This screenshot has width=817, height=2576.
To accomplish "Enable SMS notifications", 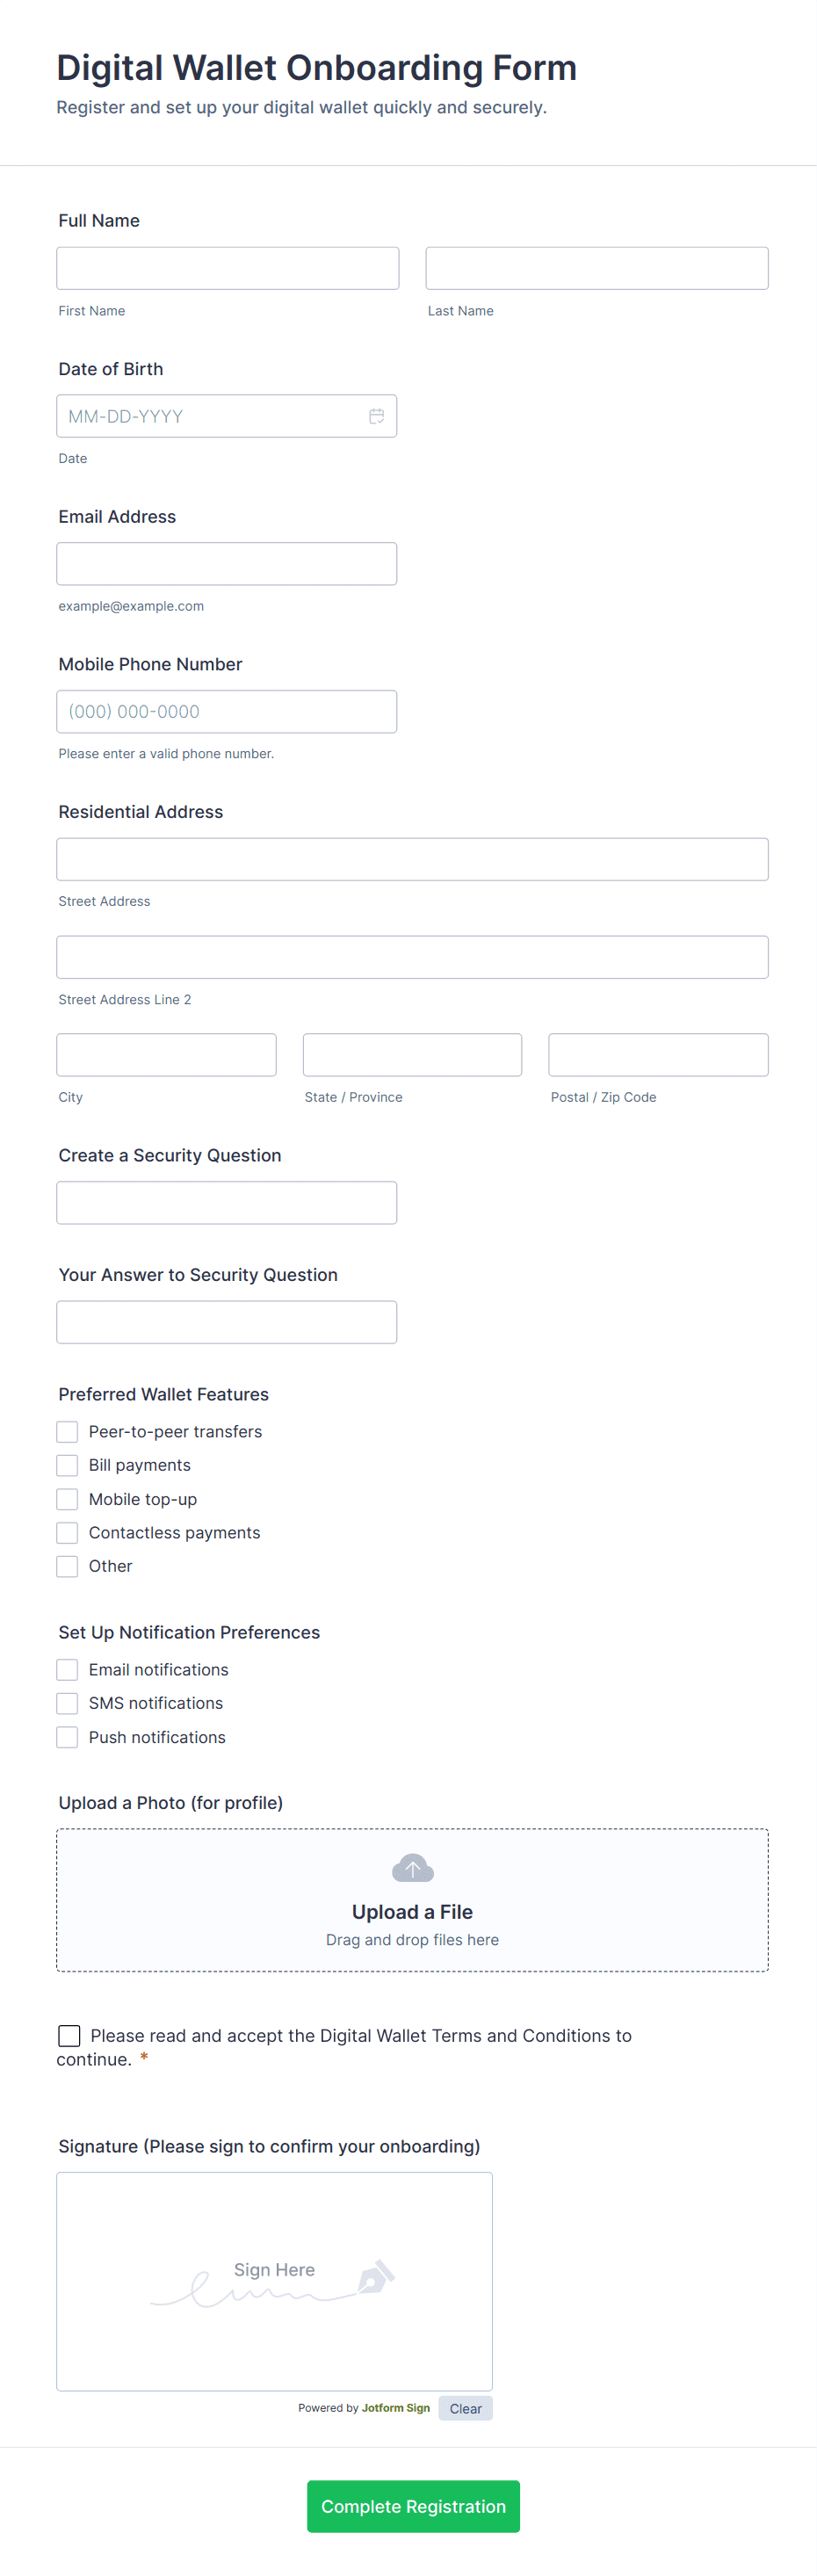I will (x=67, y=1703).
